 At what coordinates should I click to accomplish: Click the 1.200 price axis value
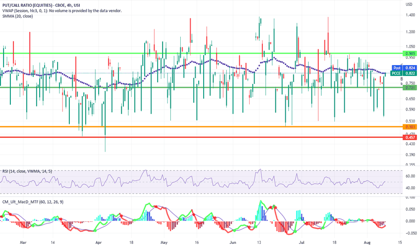[411, 32]
